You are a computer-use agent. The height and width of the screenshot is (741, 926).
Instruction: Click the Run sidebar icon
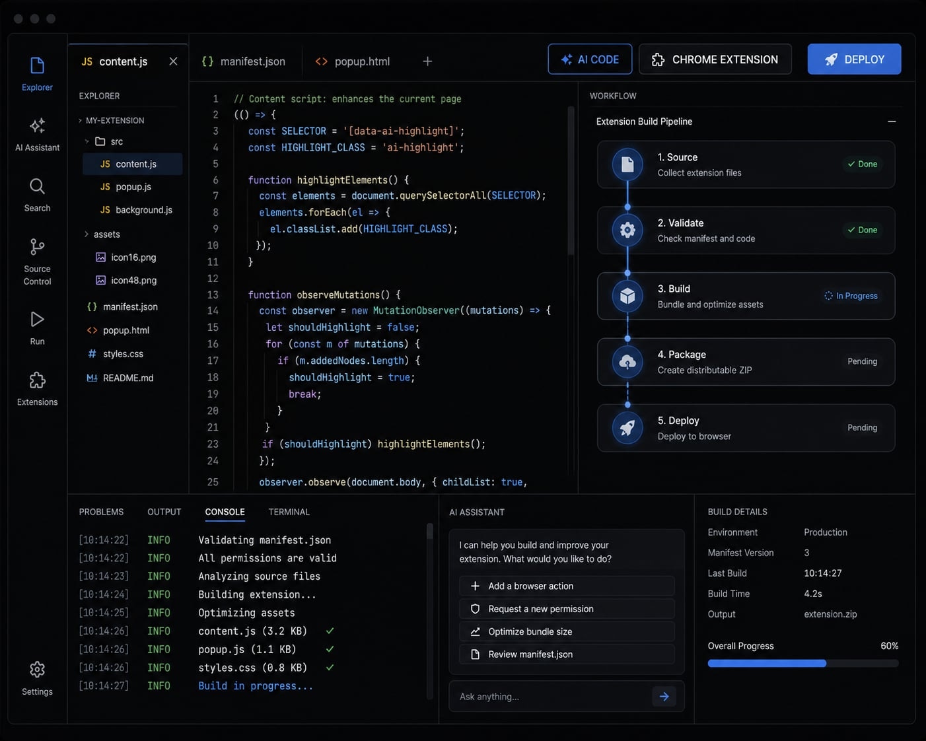(x=37, y=320)
